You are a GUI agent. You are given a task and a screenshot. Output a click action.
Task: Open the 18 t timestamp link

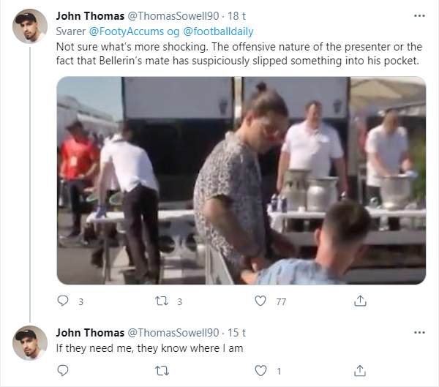click(236, 16)
